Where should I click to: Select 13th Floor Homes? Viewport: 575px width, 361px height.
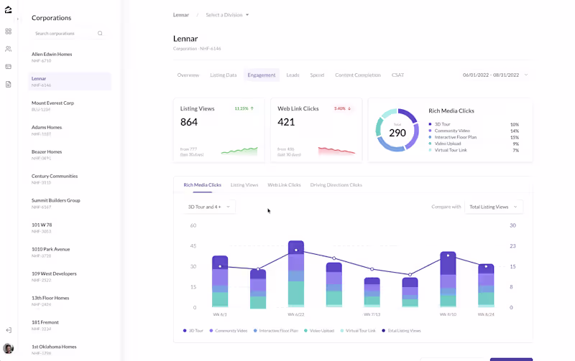[x=70, y=301]
